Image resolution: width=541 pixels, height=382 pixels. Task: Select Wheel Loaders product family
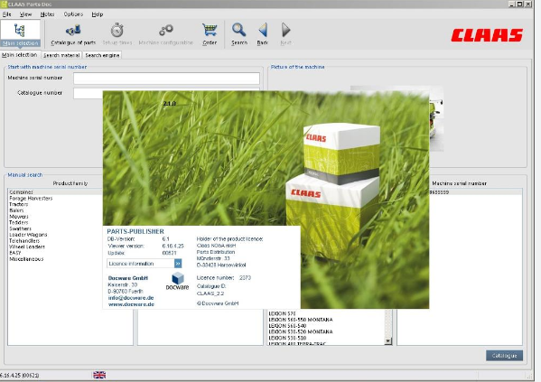coord(27,247)
